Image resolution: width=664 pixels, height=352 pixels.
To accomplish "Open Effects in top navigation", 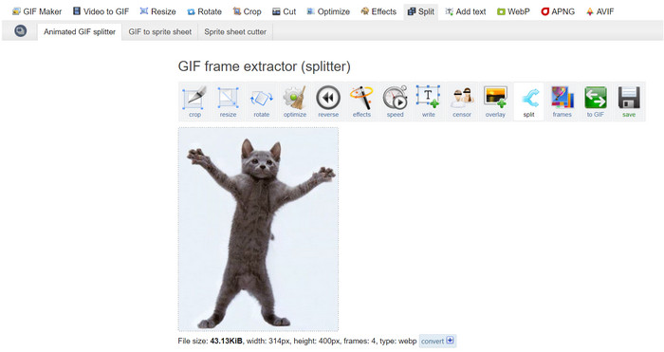I will click(x=378, y=11).
